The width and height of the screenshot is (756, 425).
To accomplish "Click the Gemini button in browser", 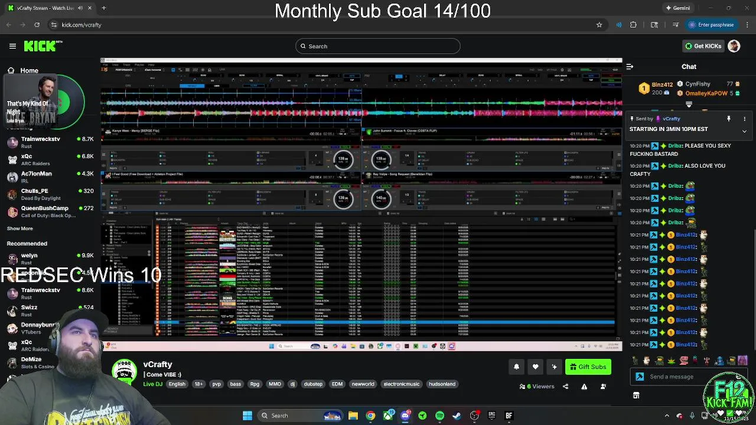I will pos(677,8).
